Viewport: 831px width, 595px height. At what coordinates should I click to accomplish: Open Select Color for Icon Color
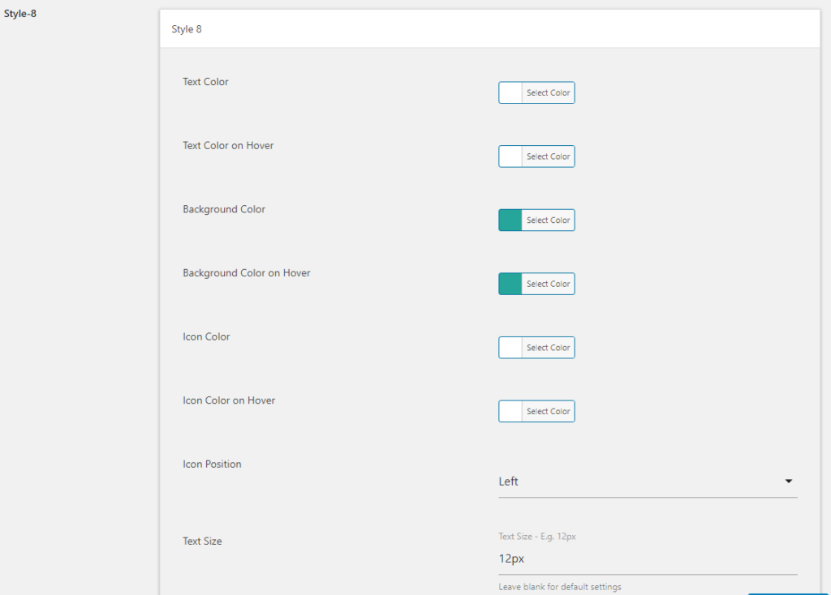pyautogui.click(x=548, y=348)
